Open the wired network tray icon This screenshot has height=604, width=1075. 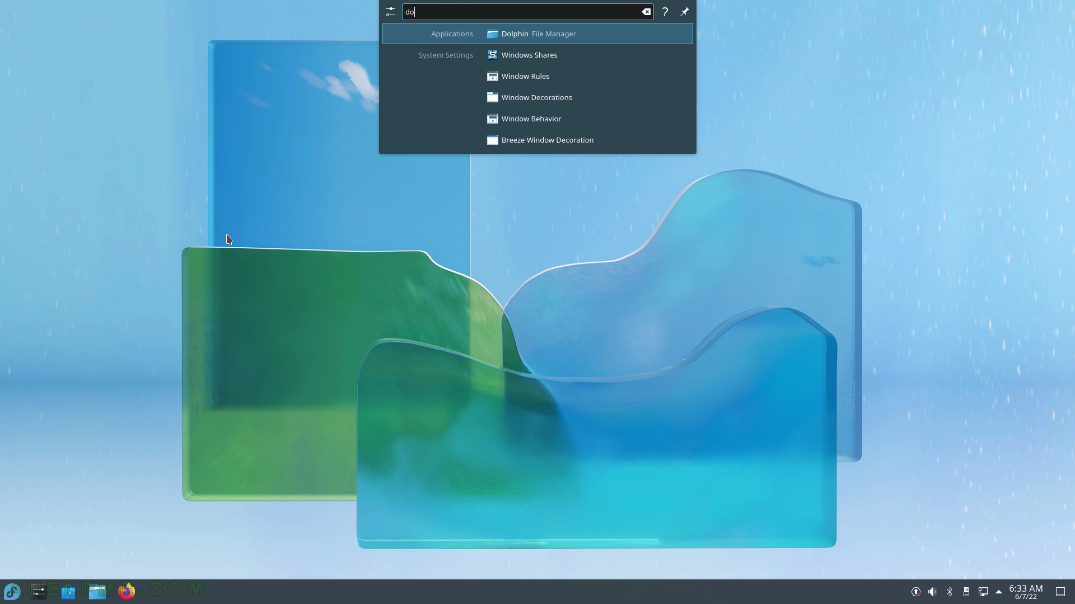(x=983, y=592)
